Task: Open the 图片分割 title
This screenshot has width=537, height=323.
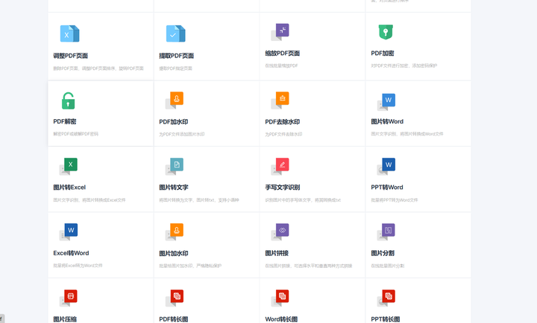Action: point(383,253)
